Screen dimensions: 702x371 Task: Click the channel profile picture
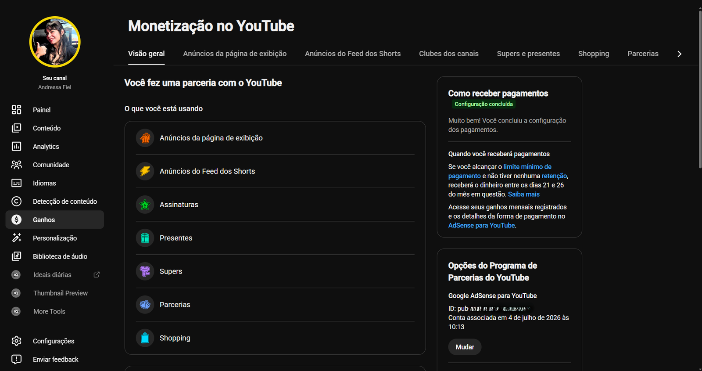click(x=55, y=42)
